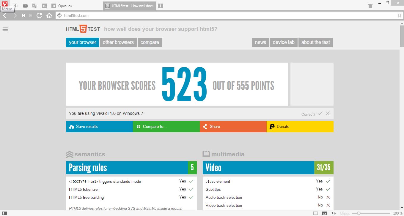Click the rewind navigation button
The image size is (404, 216).
coord(24,15)
